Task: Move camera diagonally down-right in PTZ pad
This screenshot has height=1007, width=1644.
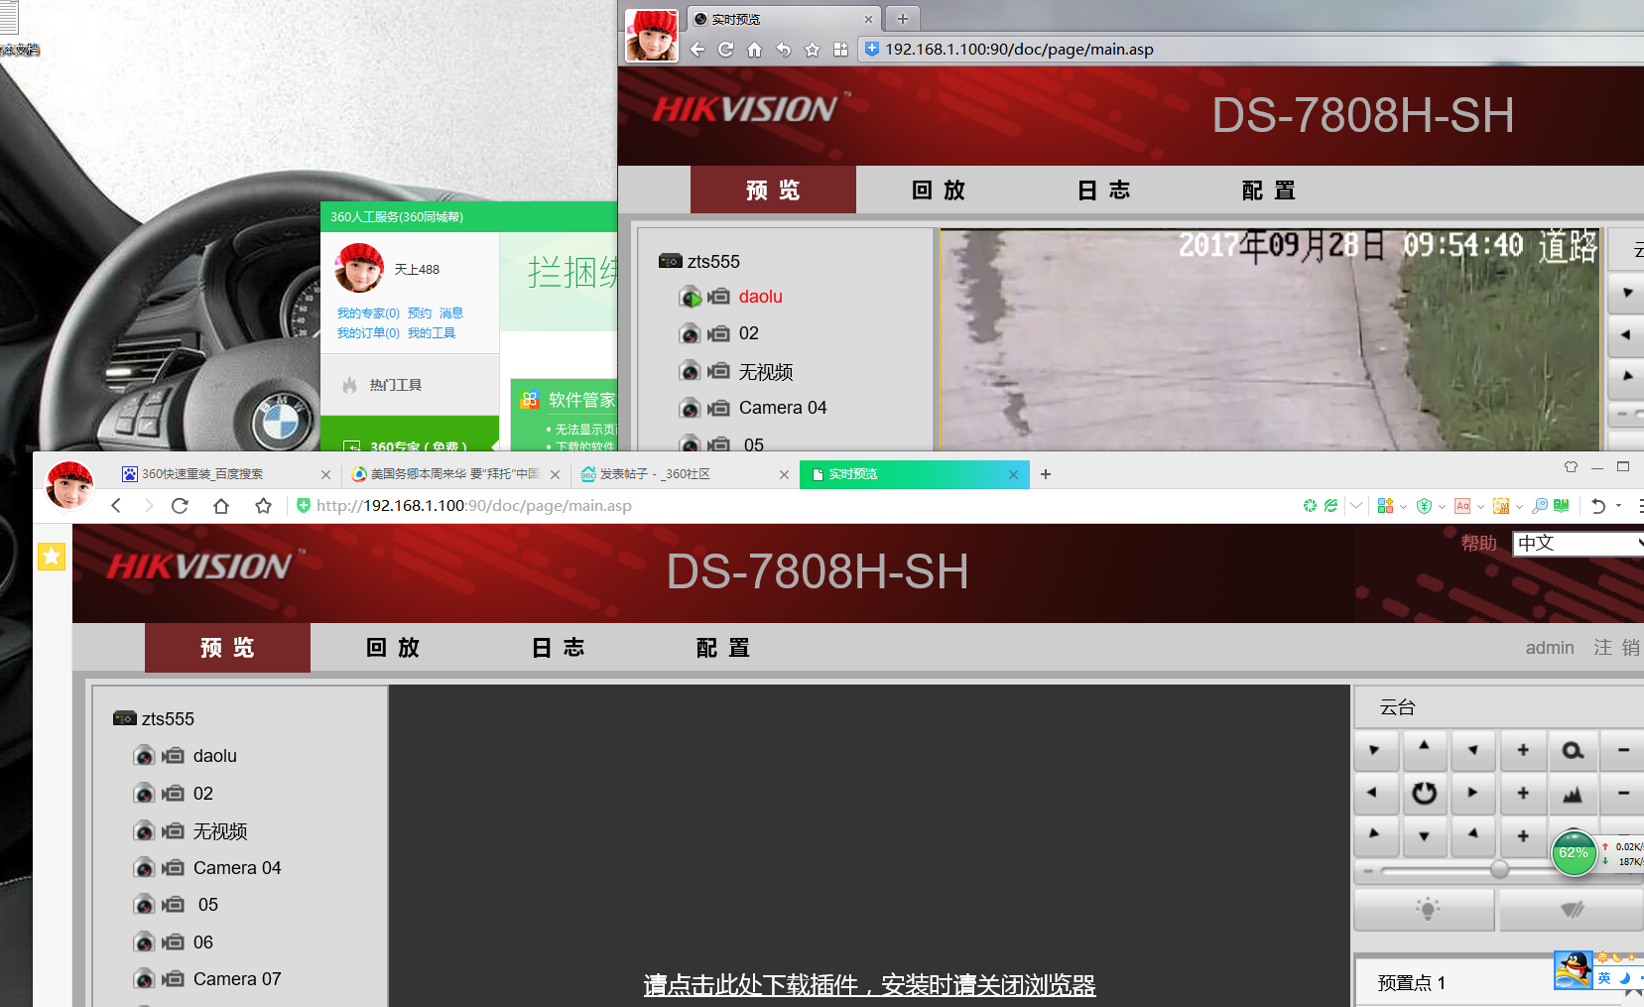Action: (1472, 835)
